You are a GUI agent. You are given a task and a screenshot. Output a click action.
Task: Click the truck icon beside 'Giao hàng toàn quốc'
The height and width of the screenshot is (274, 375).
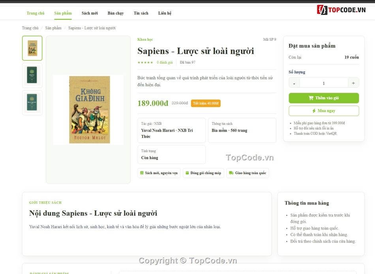click(231, 173)
